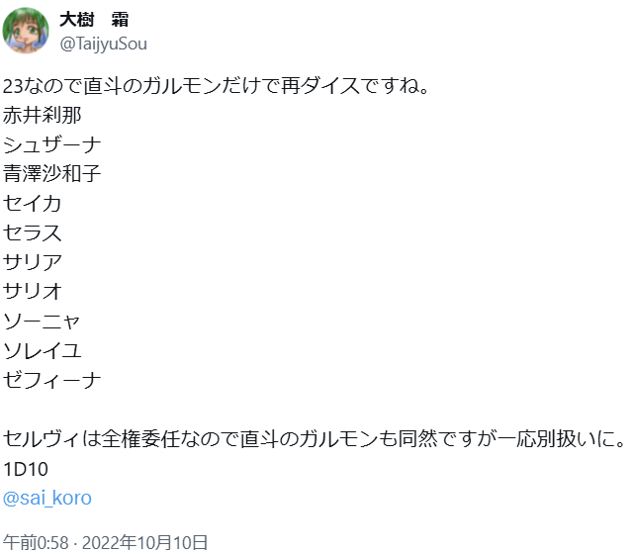
Task: Select the name サリオ
Action: pyautogui.click(x=33, y=292)
